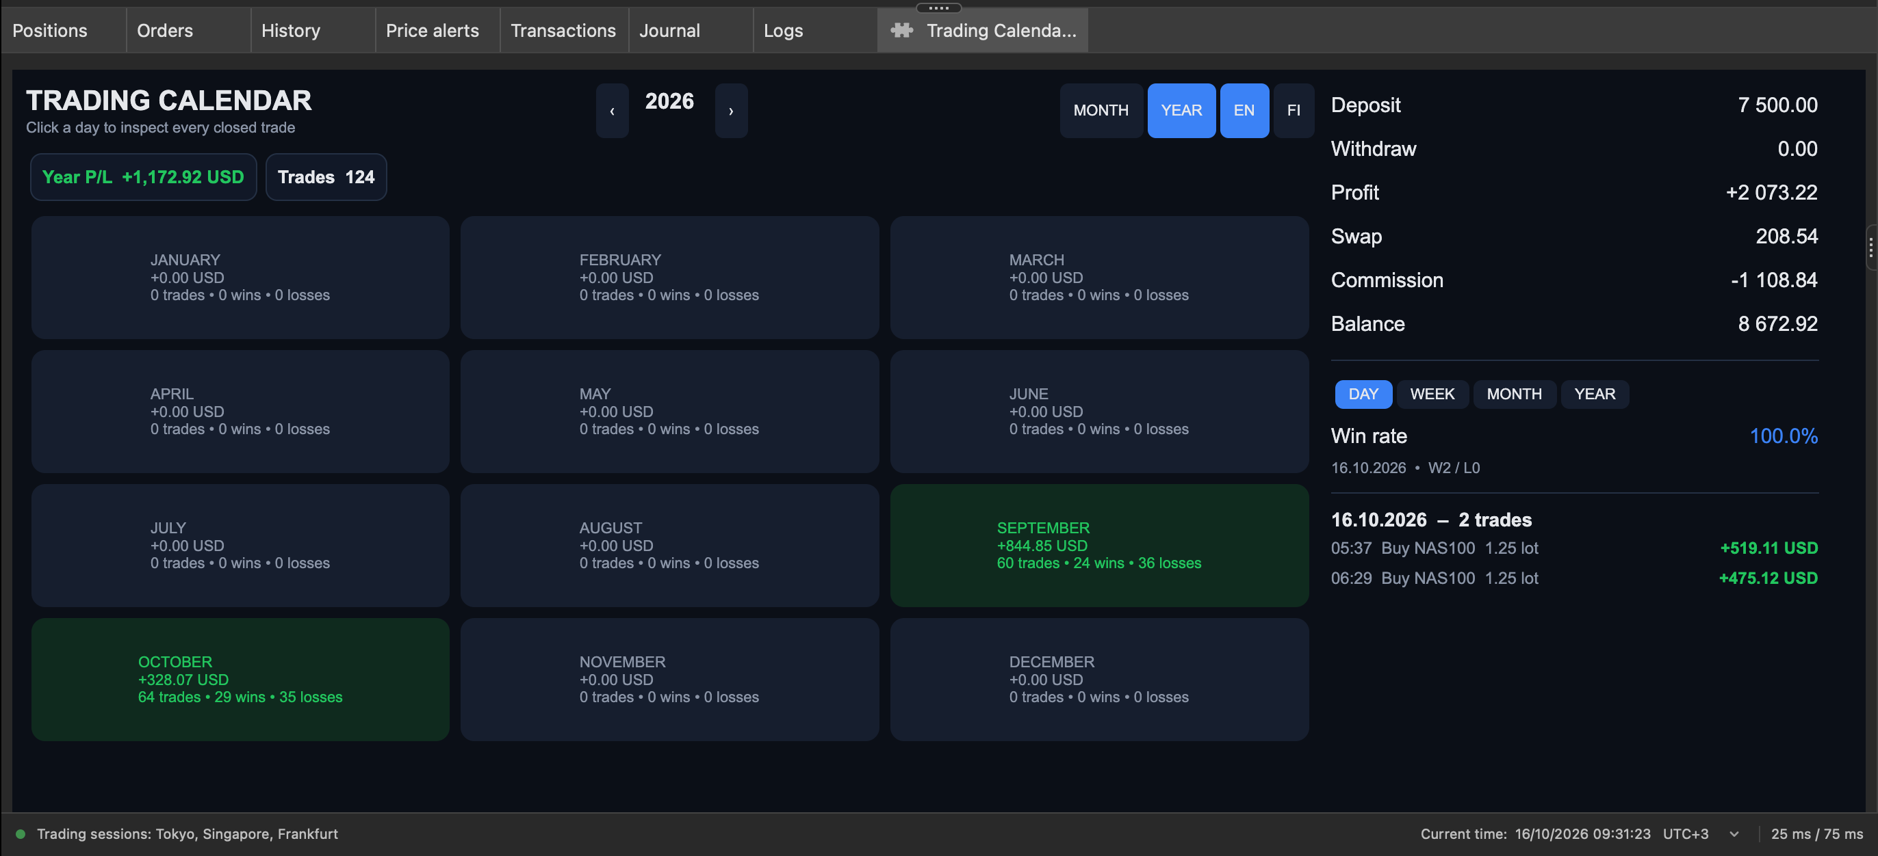Click the +475.12 USD trade profit
This screenshot has height=856, width=1878.
pyautogui.click(x=1768, y=578)
